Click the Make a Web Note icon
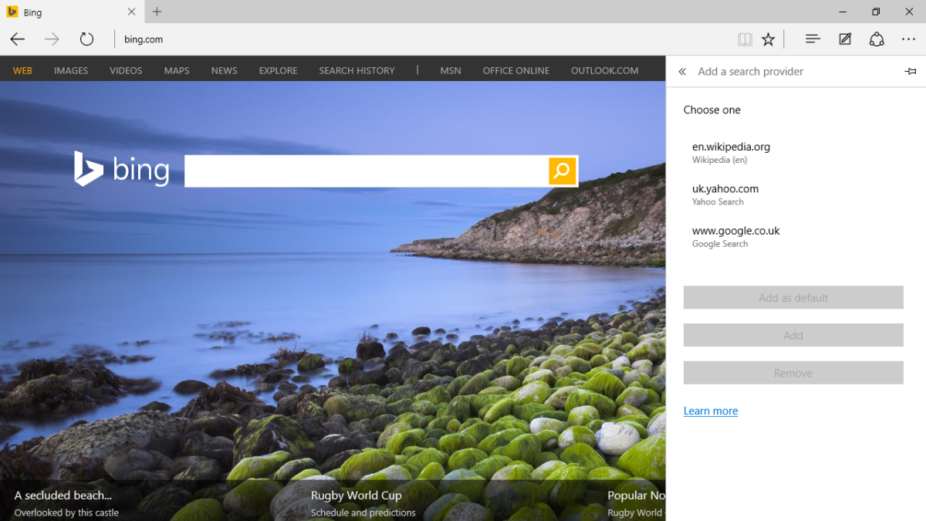 (844, 39)
